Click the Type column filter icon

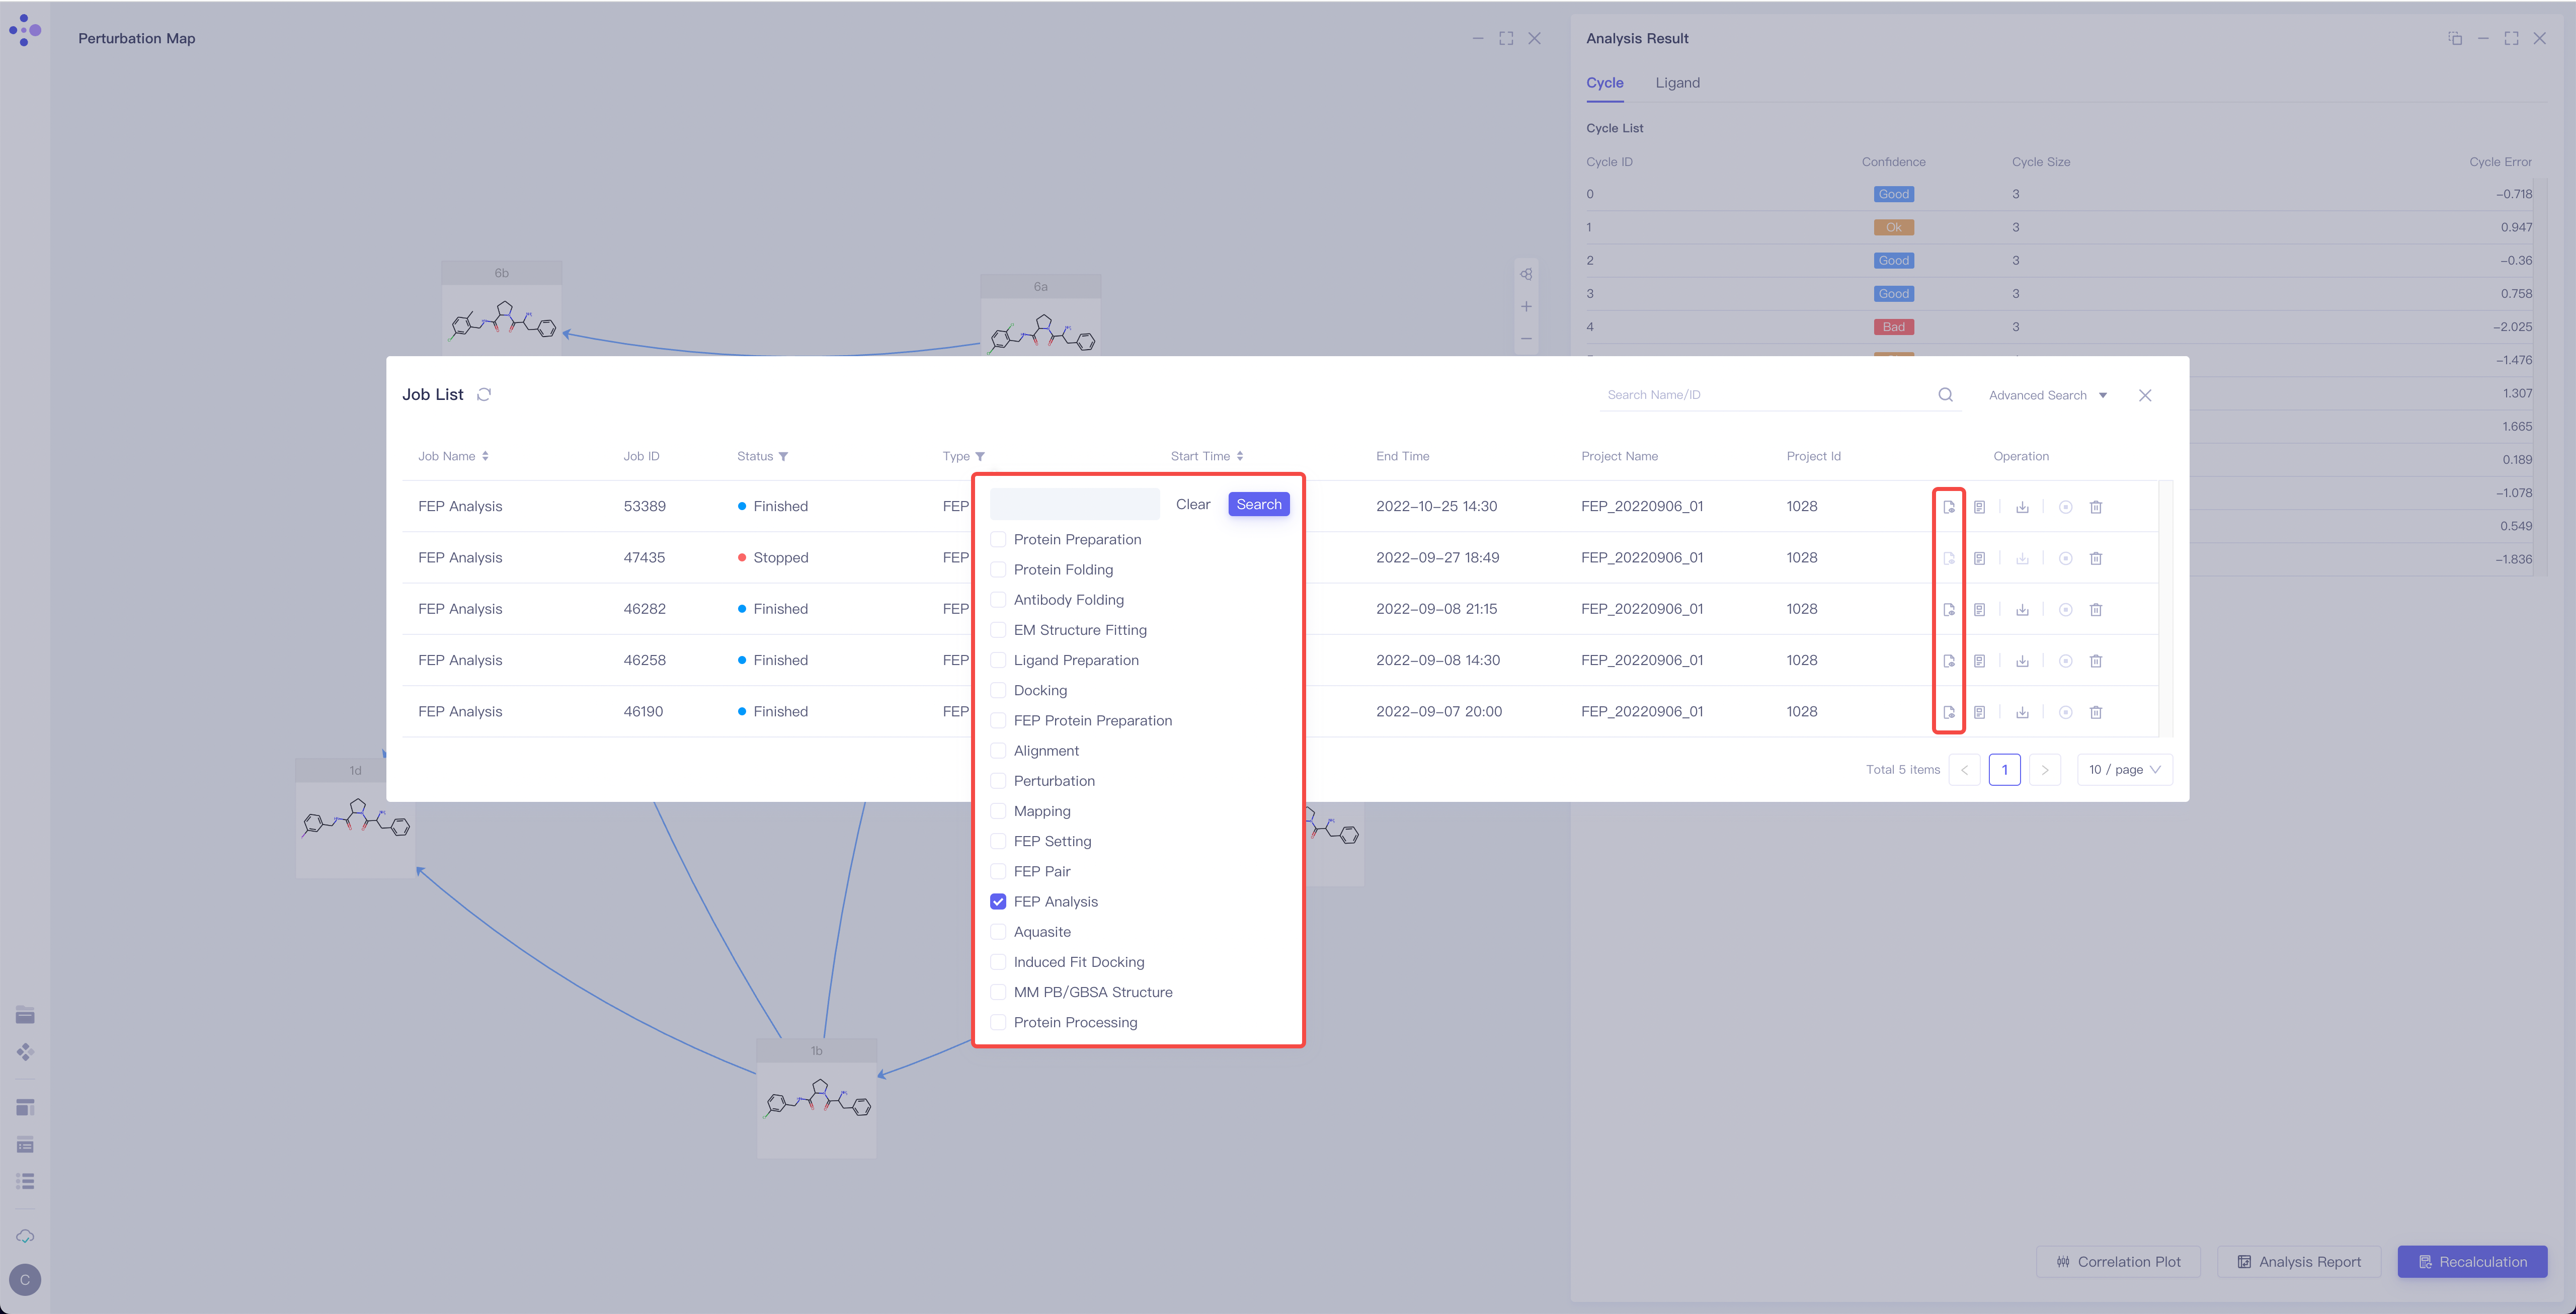click(x=980, y=456)
